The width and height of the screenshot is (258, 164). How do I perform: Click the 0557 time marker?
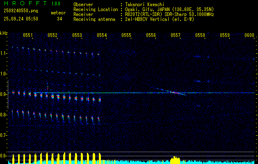176,35
